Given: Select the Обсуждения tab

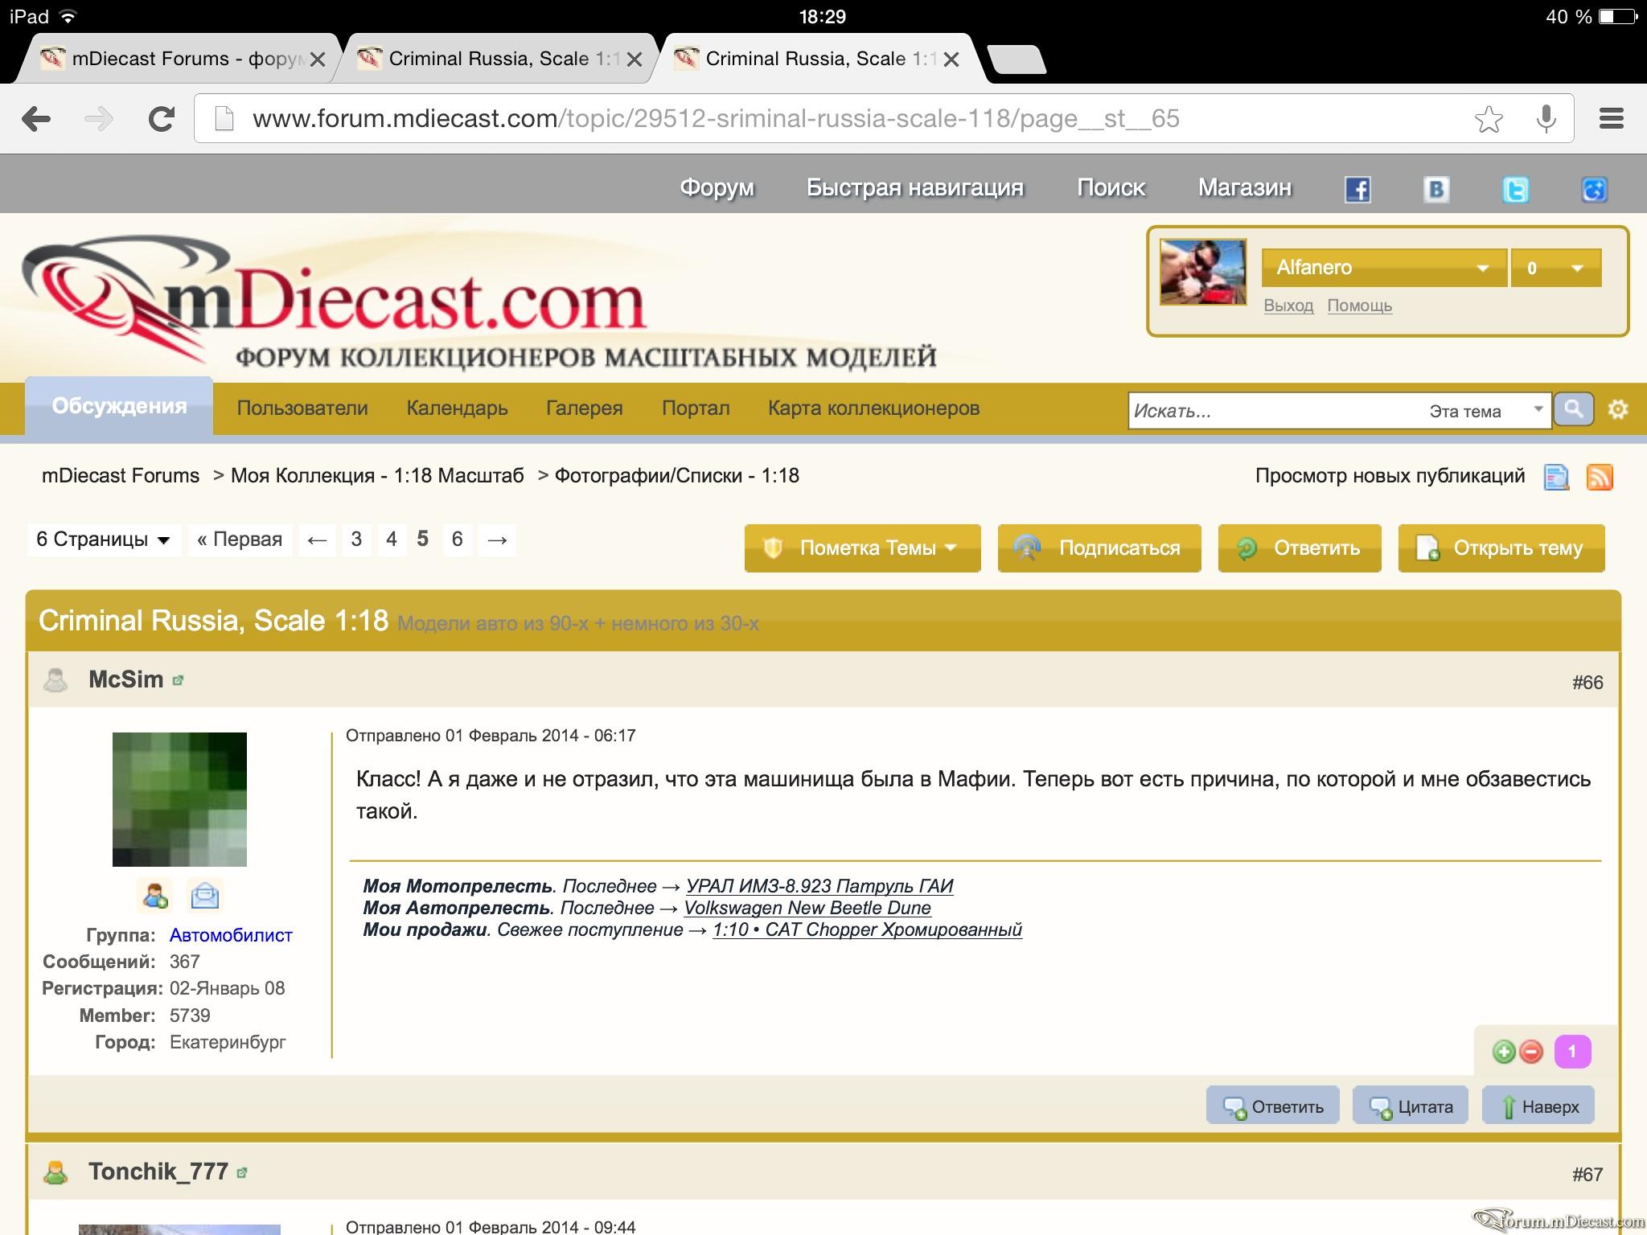Looking at the screenshot, I should (x=119, y=406).
